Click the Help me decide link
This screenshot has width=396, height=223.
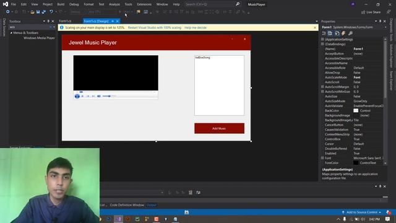196,27
